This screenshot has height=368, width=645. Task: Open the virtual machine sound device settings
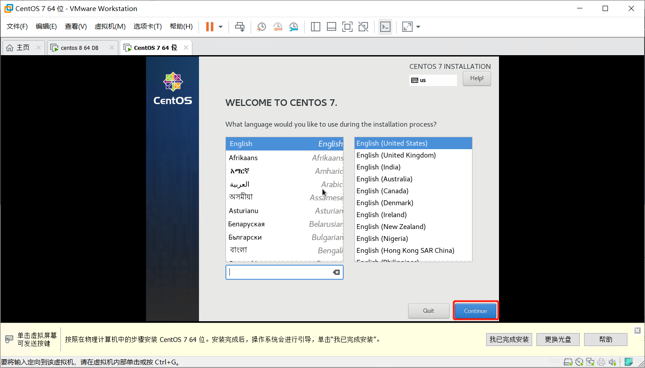[612, 362]
